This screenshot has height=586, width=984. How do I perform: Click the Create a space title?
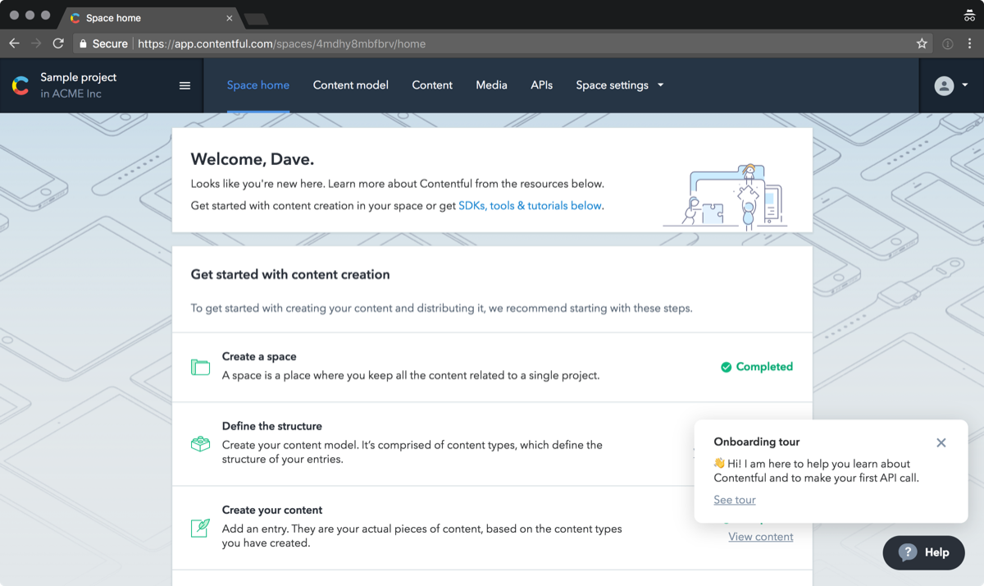[259, 357]
